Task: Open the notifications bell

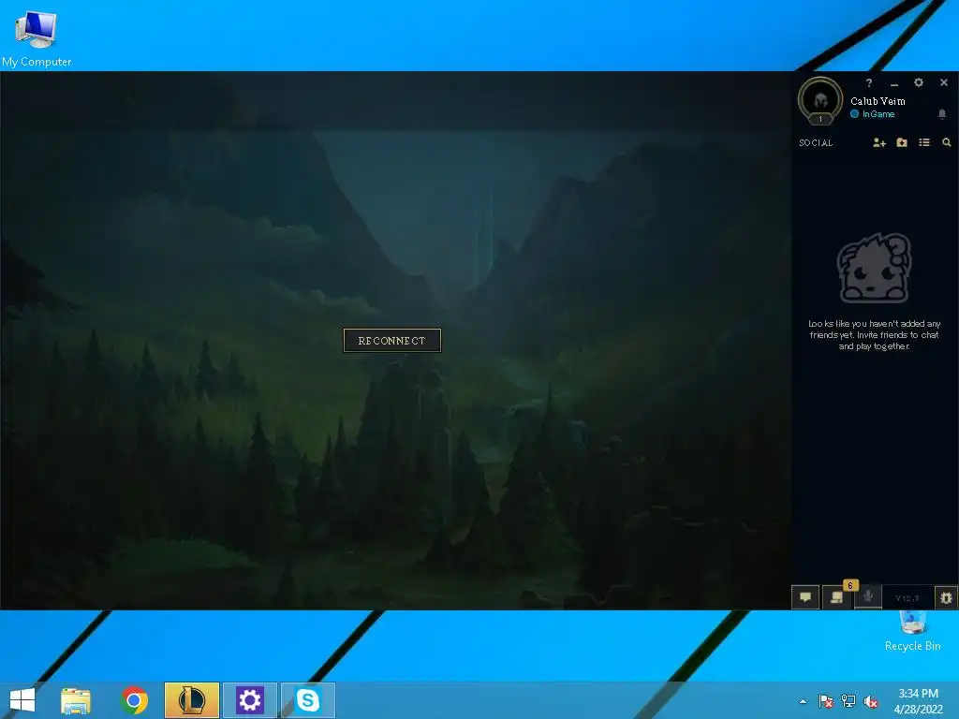Action: click(x=942, y=113)
